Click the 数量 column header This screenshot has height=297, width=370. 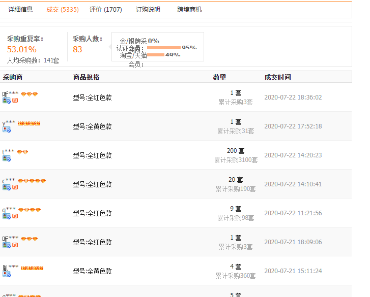[219, 78]
